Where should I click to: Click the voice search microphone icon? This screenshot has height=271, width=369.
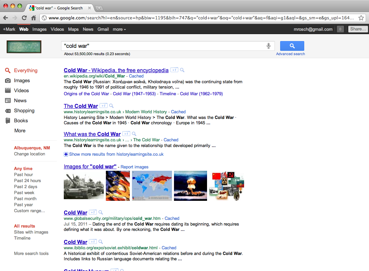click(268, 46)
